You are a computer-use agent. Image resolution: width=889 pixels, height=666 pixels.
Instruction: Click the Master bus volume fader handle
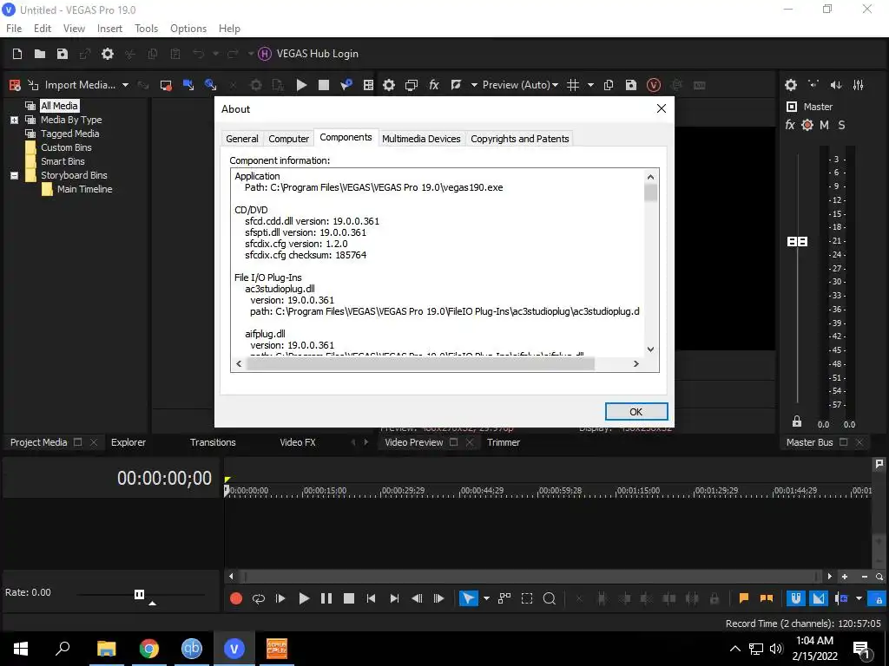click(797, 242)
